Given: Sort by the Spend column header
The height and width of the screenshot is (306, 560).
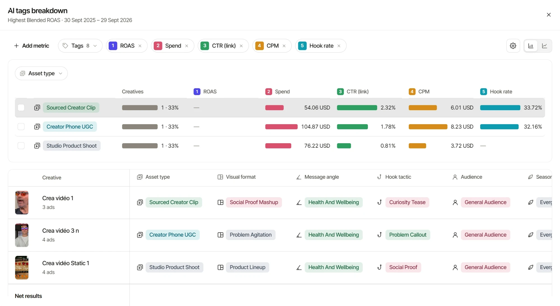Looking at the screenshot, I should [x=277, y=91].
